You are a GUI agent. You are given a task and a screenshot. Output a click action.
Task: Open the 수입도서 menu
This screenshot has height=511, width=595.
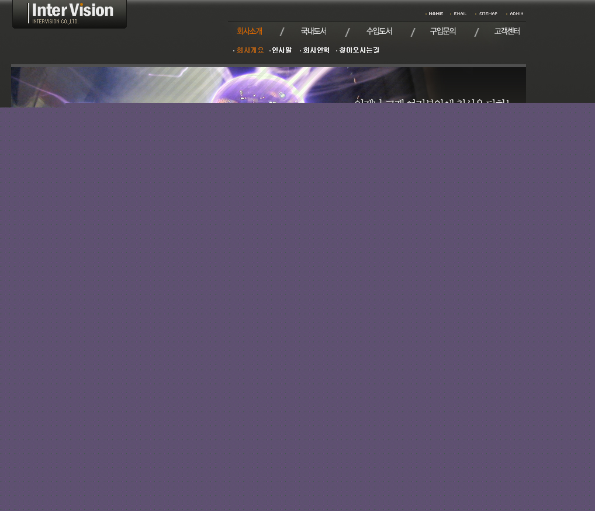(x=379, y=32)
